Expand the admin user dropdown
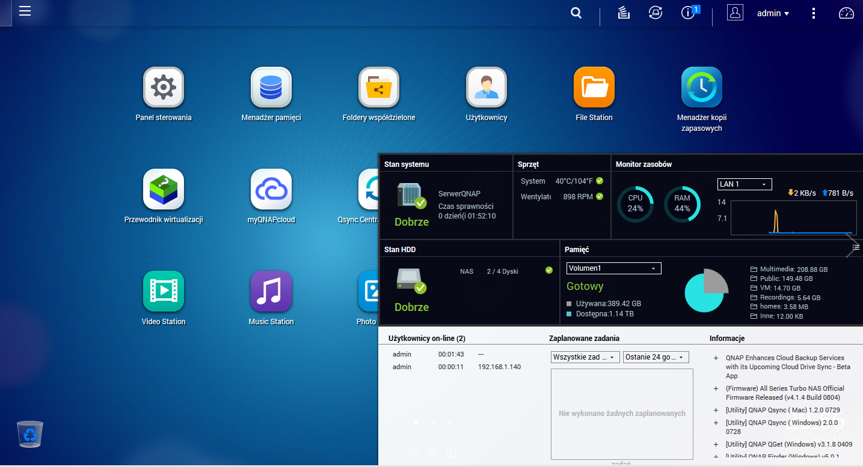This screenshot has width=863, height=467. [x=773, y=13]
